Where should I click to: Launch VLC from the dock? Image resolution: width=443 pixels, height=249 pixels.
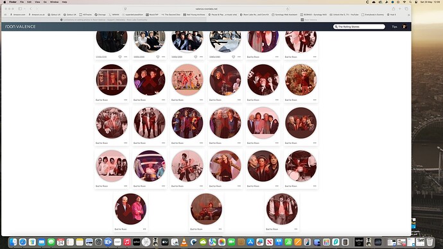coord(184,242)
